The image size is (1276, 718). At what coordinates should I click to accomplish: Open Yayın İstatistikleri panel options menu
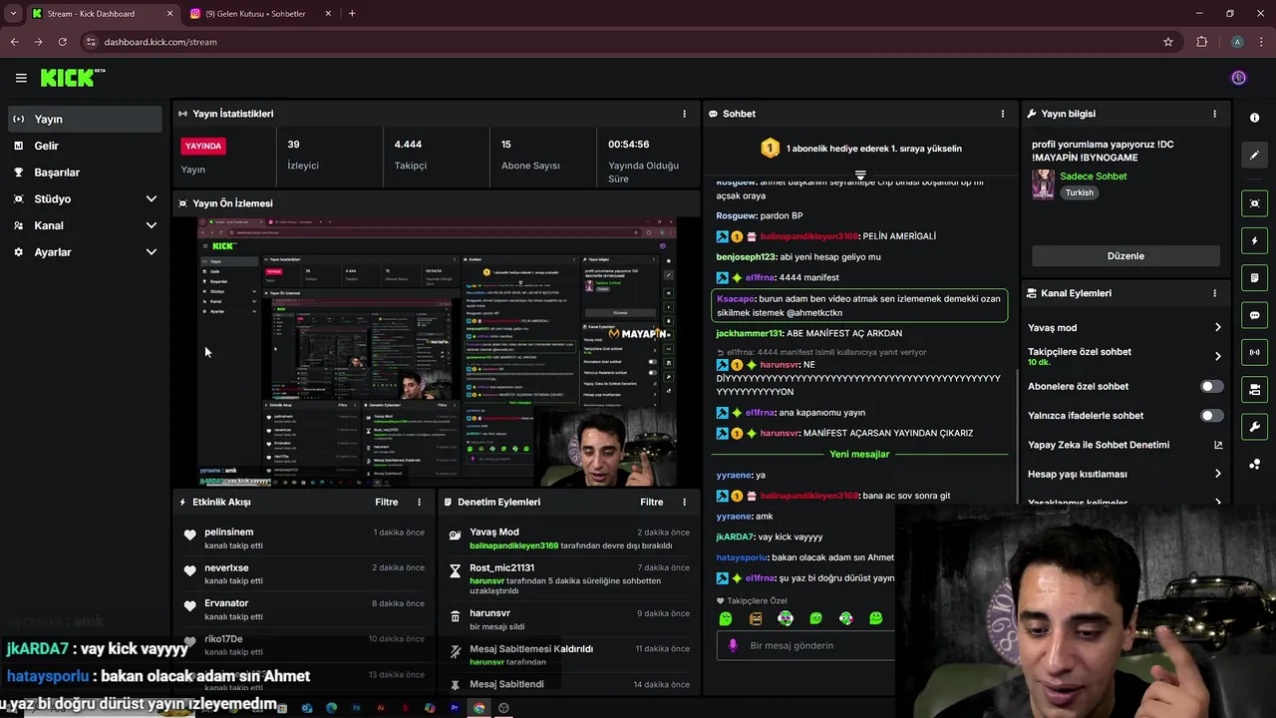[x=684, y=114]
